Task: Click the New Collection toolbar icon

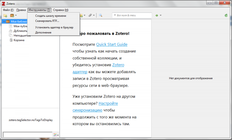Action: [x=5, y=15]
